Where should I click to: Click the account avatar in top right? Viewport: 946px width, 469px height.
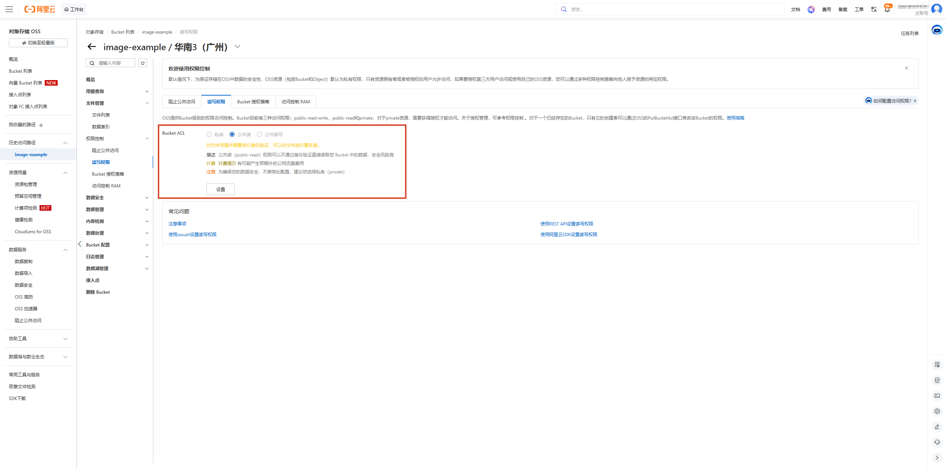937,9
